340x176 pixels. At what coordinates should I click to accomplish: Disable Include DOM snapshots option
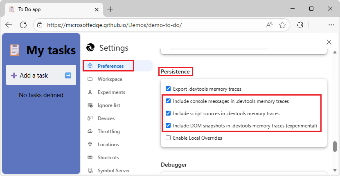[168, 125]
